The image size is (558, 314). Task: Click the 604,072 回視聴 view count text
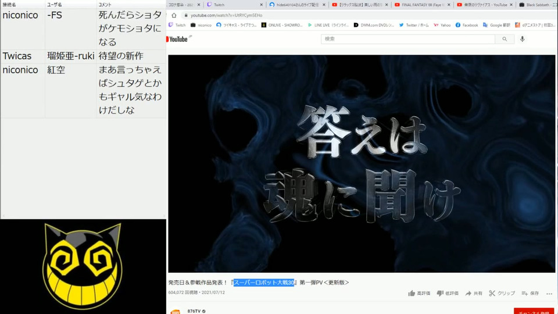[183, 292]
